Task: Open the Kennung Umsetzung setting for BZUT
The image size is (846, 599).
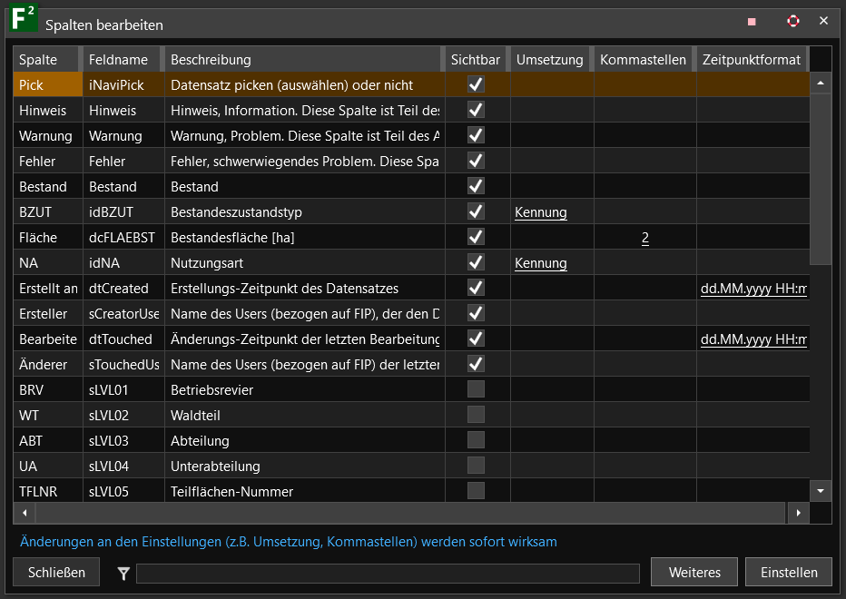Action: (540, 212)
